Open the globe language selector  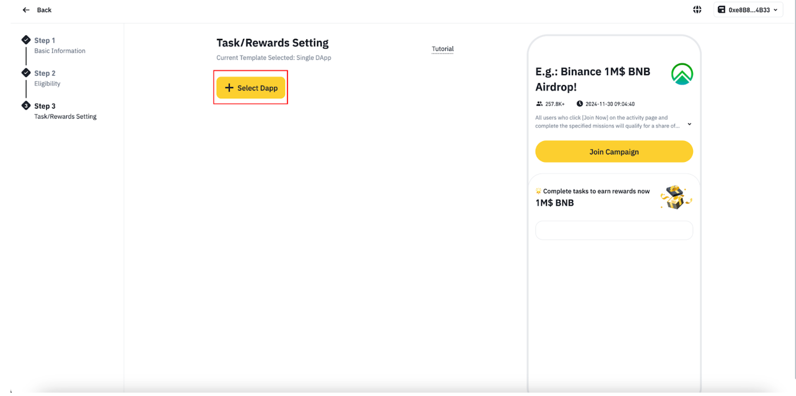697,10
